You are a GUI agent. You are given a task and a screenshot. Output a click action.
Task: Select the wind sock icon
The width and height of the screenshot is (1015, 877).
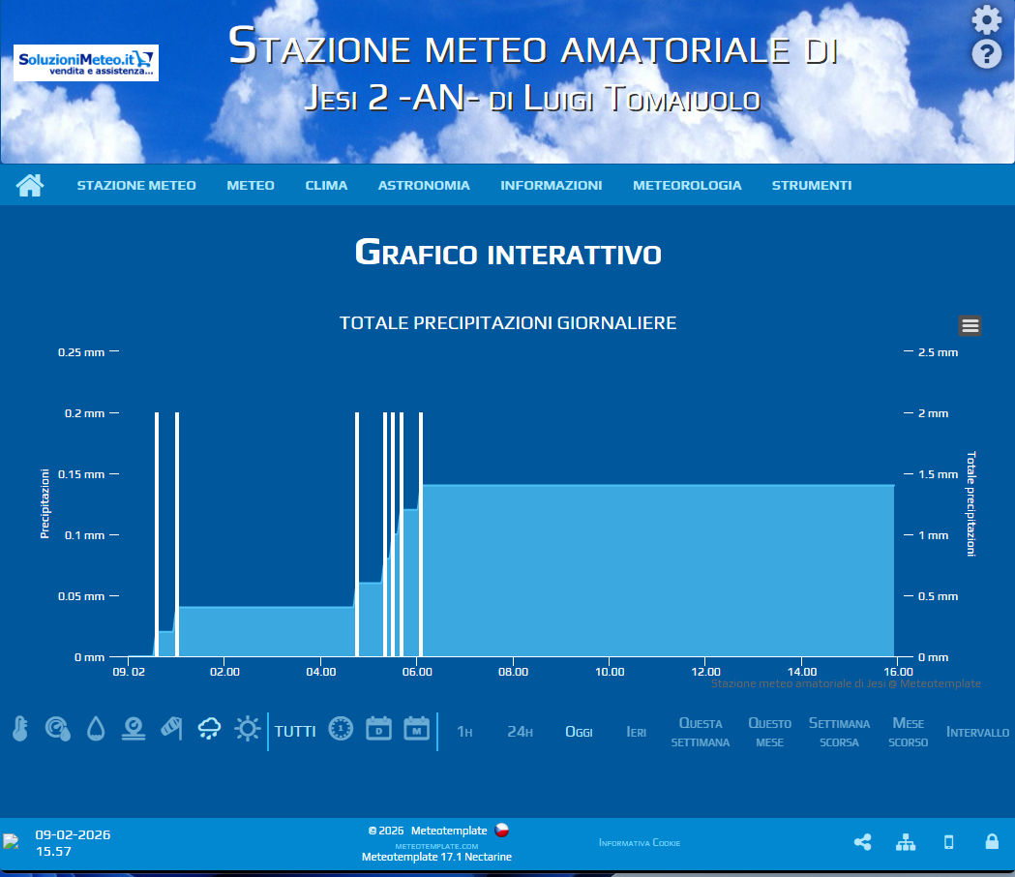(171, 729)
